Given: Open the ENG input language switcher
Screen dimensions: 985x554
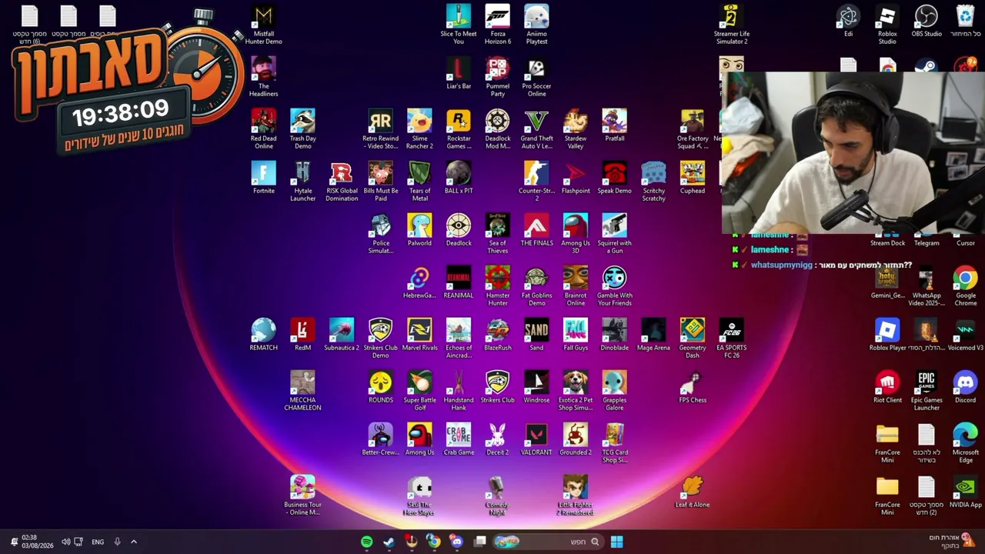Looking at the screenshot, I should point(98,542).
